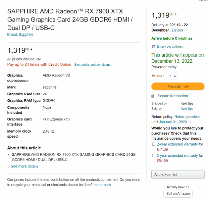Open the Amount quantity dropdown

click(x=172, y=76)
